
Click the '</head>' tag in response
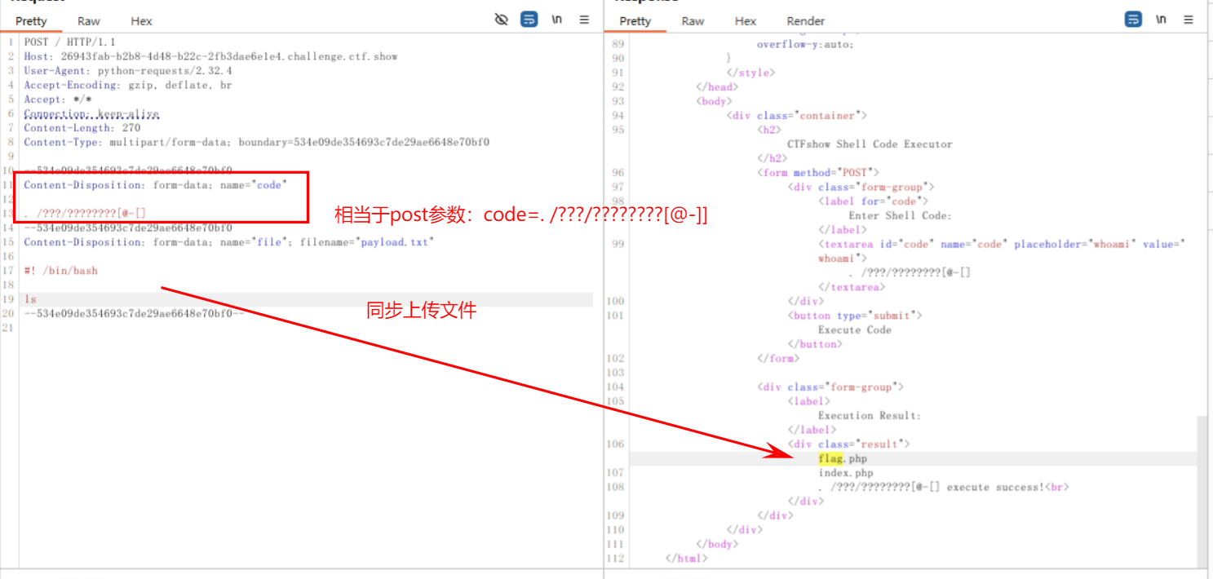point(717,86)
